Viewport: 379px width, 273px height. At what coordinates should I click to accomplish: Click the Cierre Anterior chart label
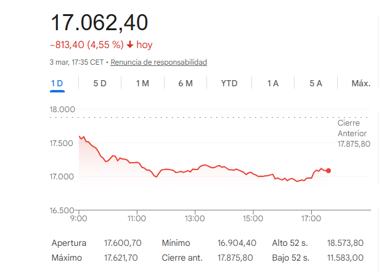coord(352,133)
